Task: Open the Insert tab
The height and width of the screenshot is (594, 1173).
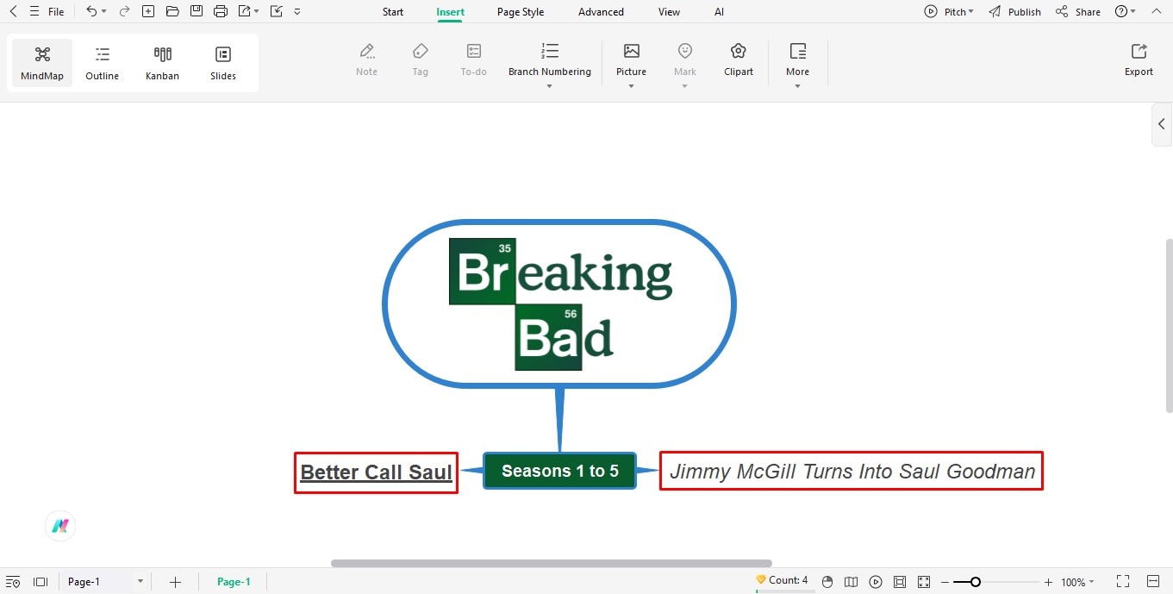Action: 450,12
